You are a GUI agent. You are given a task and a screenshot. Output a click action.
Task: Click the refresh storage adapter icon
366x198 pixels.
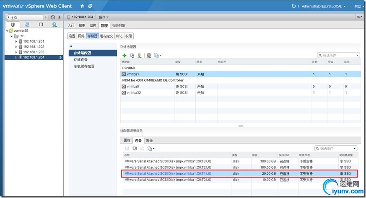132,56
